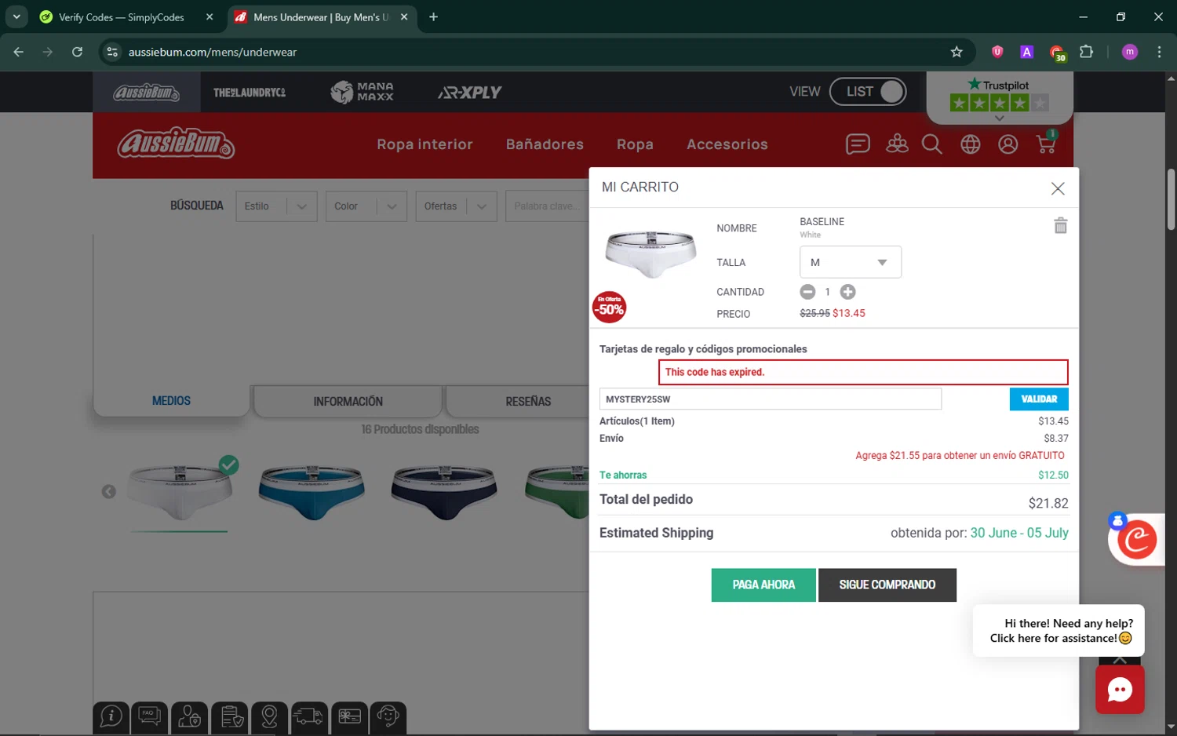Open the Accesorios menu

click(727, 144)
